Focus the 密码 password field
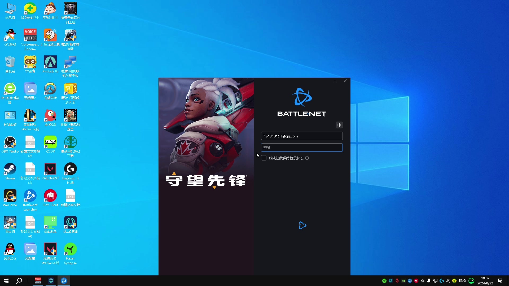 coord(302,148)
